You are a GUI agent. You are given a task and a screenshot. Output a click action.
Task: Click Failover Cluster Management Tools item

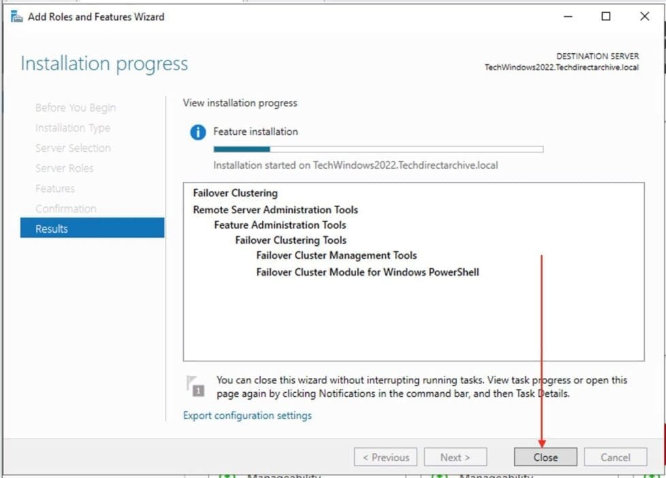coord(336,255)
